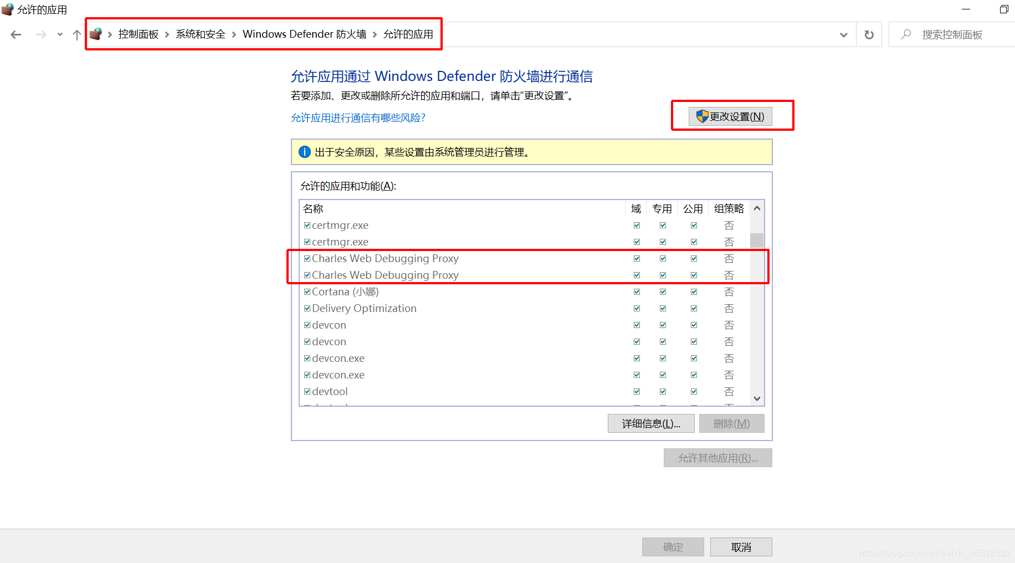Toggle first Charles Web Debugging Proxy checkbox

pyautogui.click(x=307, y=259)
